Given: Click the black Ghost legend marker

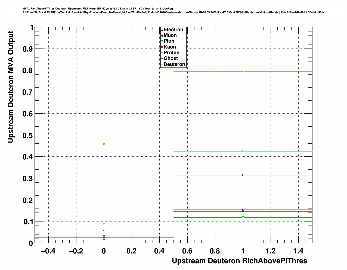Looking at the screenshot, I should coord(162,59).
